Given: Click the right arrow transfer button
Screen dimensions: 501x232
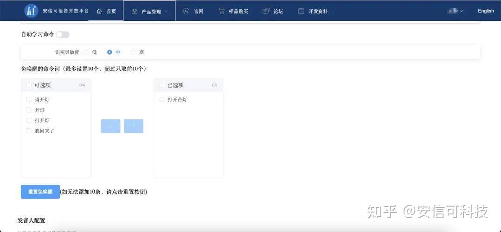Looking at the screenshot, I should pyautogui.click(x=134, y=126).
